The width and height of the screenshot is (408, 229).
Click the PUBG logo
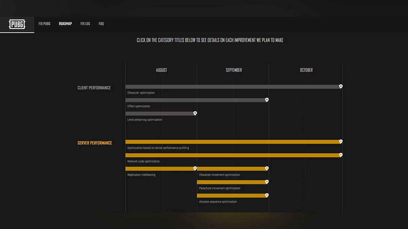click(x=17, y=24)
